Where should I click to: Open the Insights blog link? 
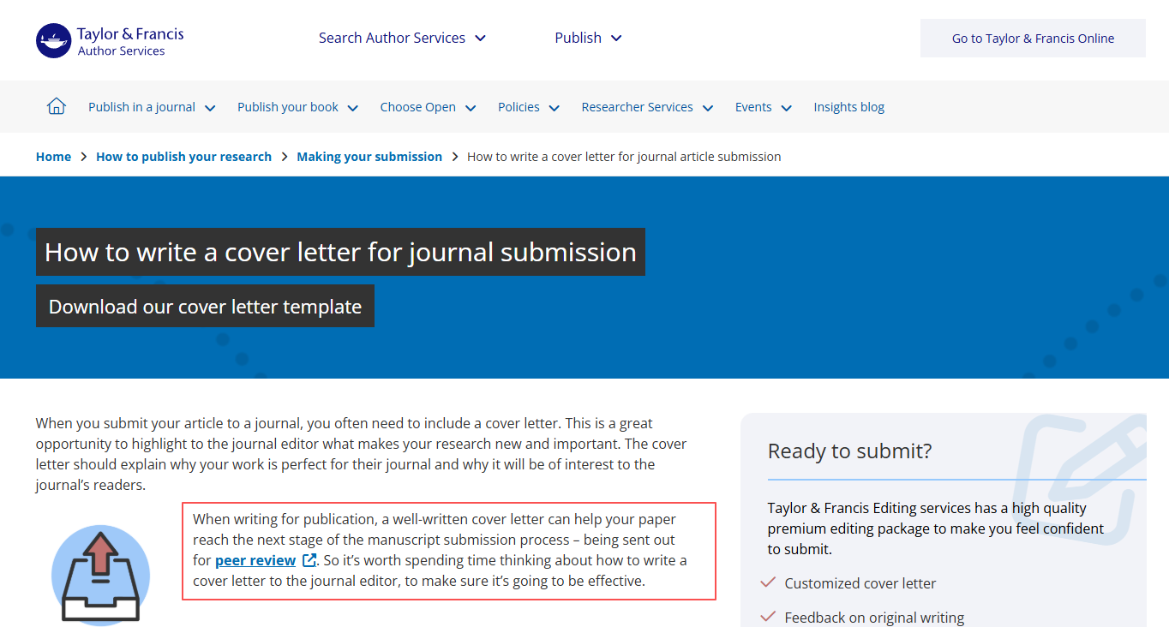[x=848, y=107]
